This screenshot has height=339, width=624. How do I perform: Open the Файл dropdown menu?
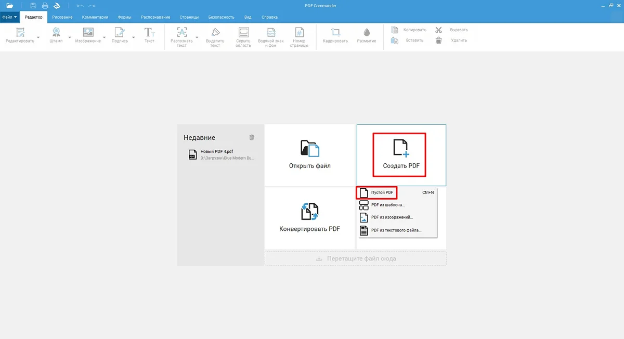(x=9, y=17)
